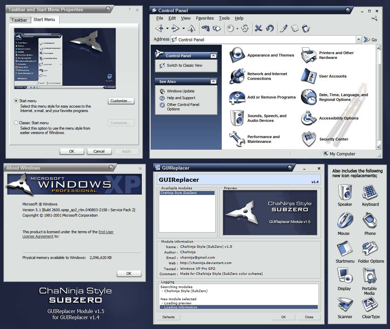390x329 pixels.
Task: Open the Back button history dropdown
Action: click(x=167, y=28)
